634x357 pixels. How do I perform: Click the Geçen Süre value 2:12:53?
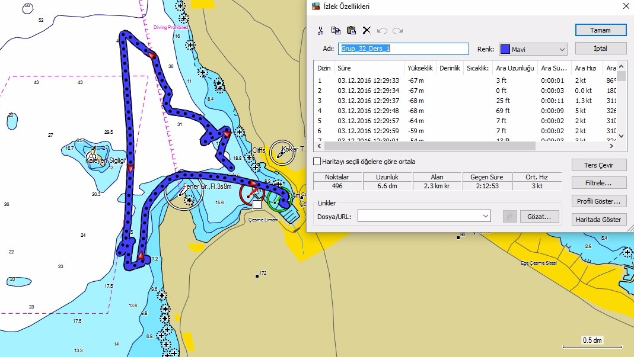coord(488,186)
